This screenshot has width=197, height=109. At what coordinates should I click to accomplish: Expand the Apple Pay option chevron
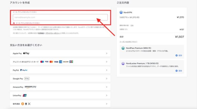point(106,54)
